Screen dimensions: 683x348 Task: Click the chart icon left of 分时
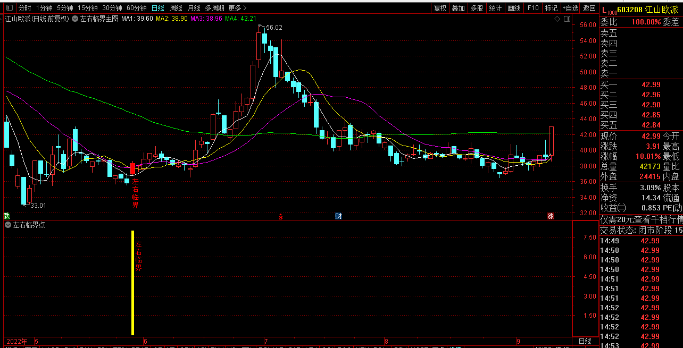[10, 8]
